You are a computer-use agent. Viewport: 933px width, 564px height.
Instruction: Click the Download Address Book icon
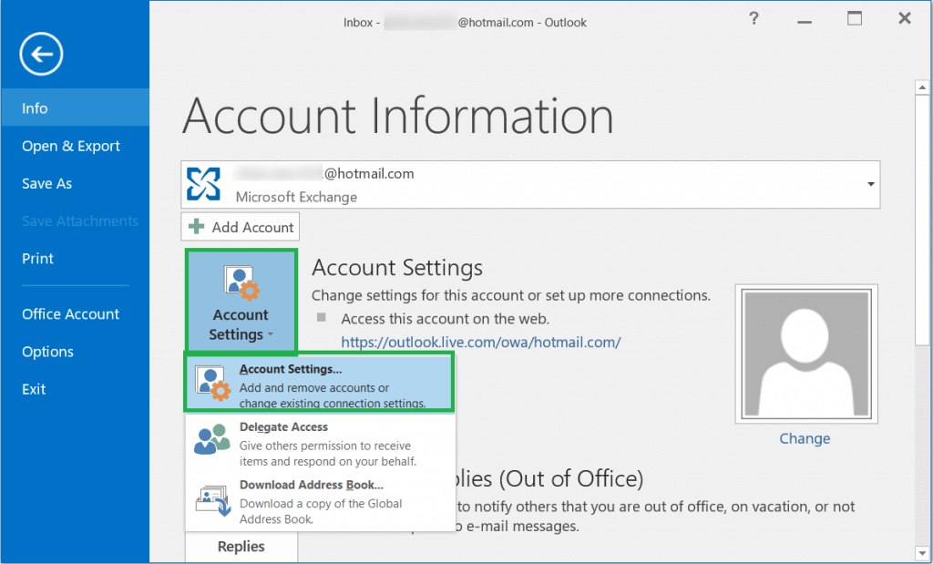tap(210, 497)
